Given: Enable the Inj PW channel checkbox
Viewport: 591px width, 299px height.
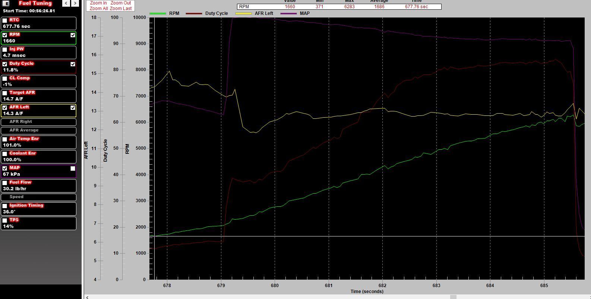Looking at the screenshot, I should tap(5, 50).
